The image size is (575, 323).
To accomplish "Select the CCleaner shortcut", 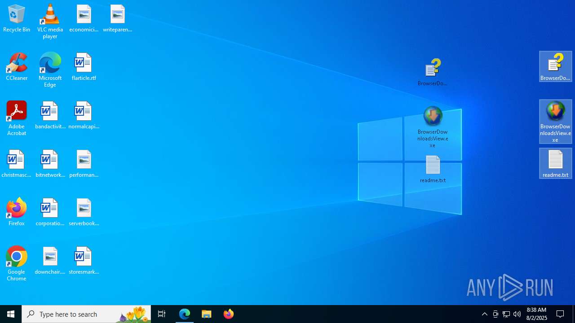I will coord(17,67).
